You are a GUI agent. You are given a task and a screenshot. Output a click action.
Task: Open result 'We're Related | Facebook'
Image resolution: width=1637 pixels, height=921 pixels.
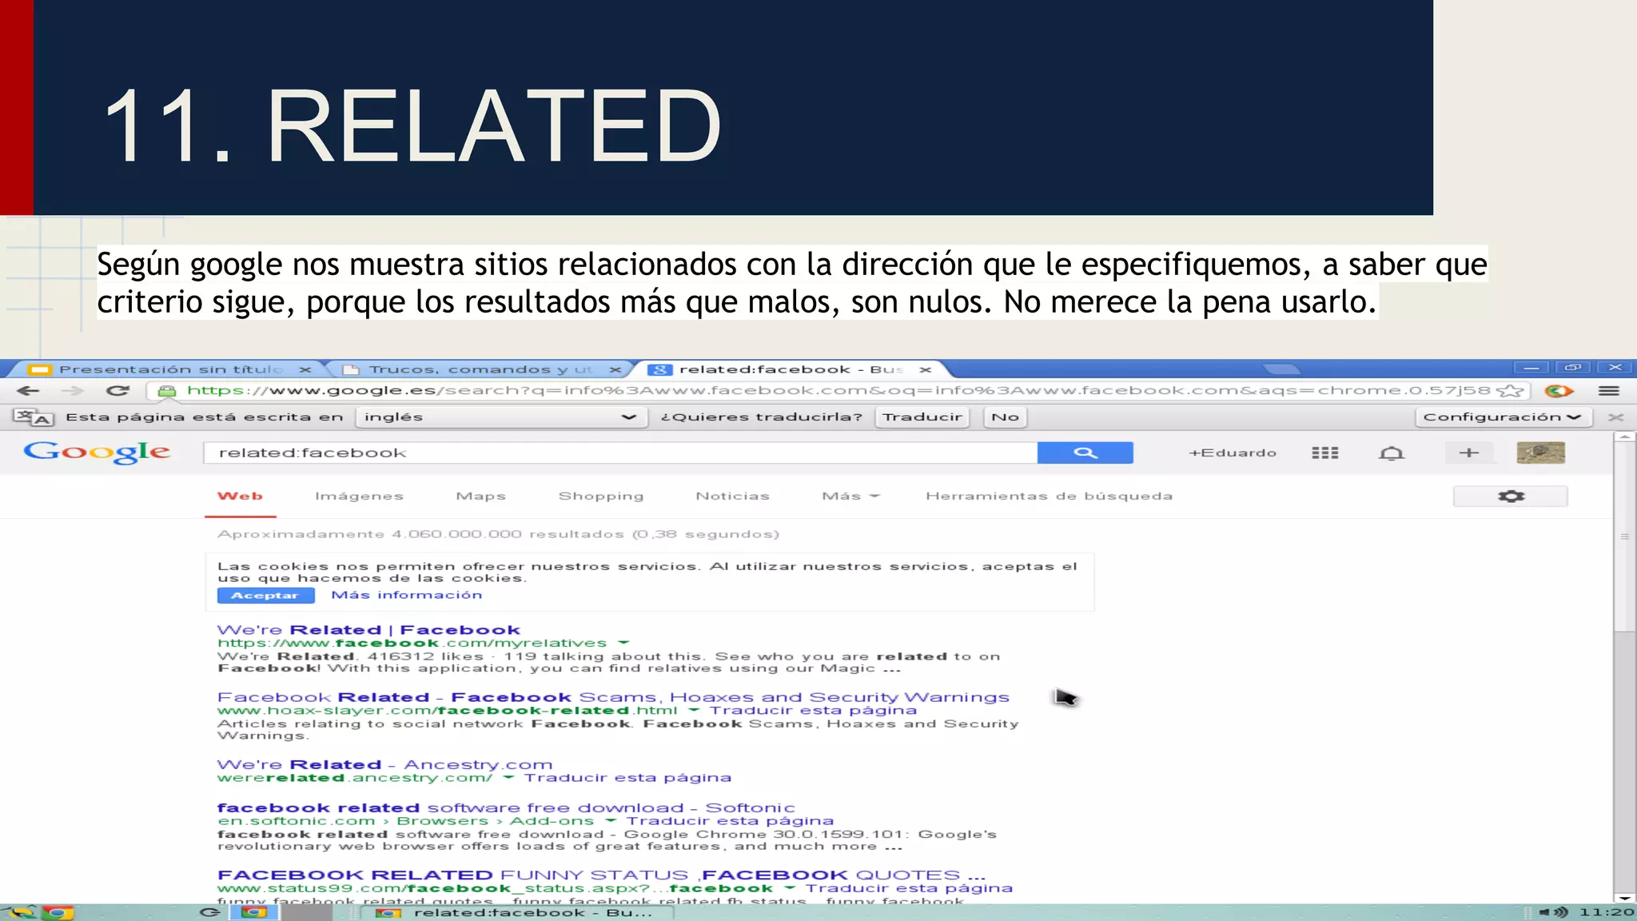click(368, 630)
